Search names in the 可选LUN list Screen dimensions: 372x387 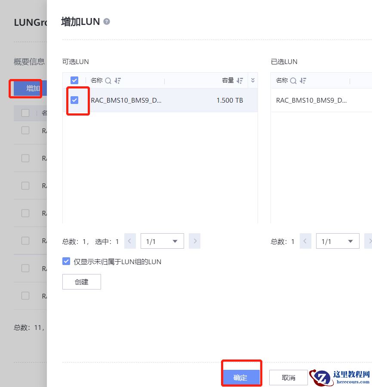point(108,81)
